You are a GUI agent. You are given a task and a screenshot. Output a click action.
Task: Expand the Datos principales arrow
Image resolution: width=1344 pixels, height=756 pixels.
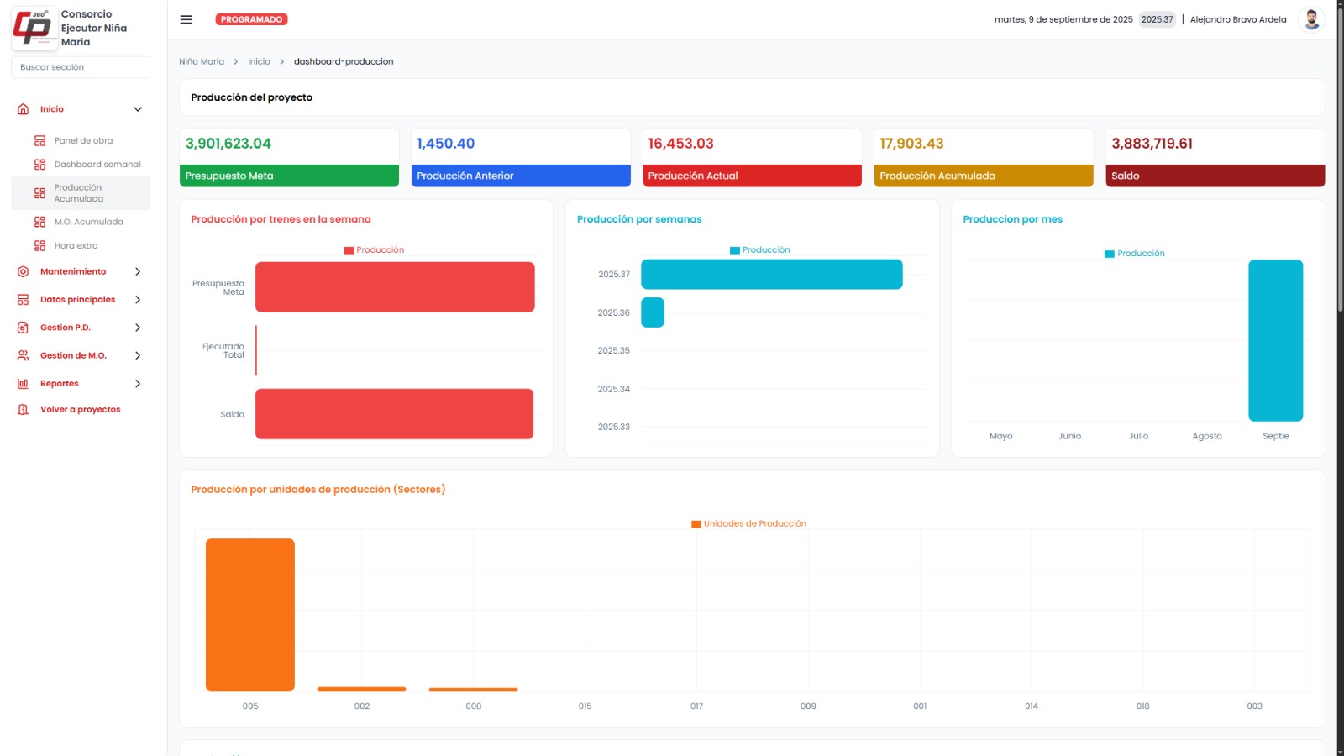[x=138, y=300]
